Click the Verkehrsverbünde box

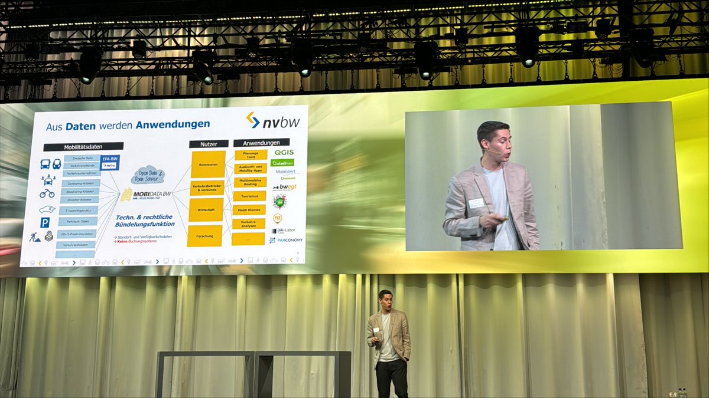(x=82, y=166)
